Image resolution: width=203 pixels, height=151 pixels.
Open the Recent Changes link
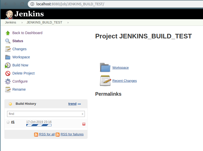[124, 81]
